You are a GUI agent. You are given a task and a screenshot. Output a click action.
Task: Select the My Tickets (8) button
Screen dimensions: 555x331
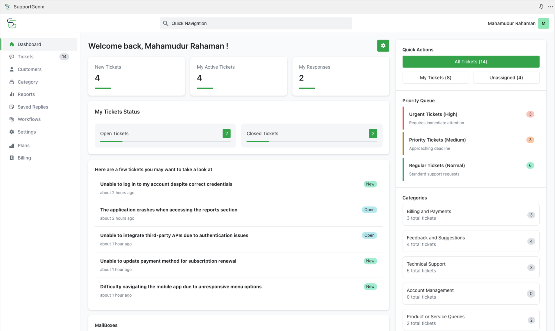pyautogui.click(x=435, y=78)
